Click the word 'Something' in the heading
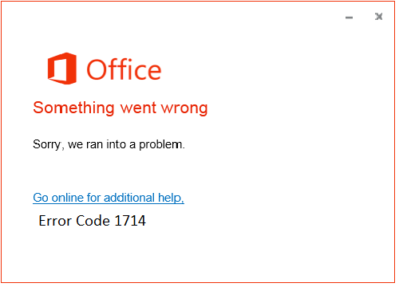The width and height of the screenshot is (399, 287). coord(74,108)
